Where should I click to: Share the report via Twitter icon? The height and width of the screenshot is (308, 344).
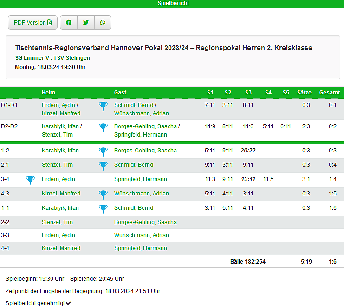(86, 23)
